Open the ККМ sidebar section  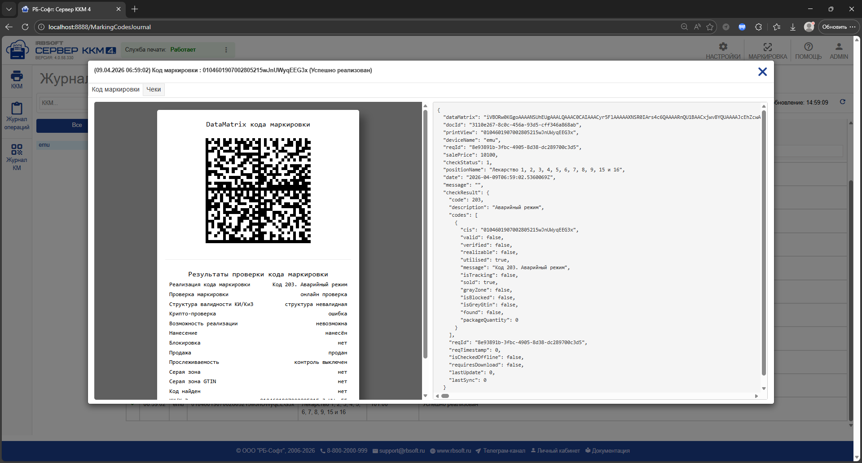click(17, 80)
